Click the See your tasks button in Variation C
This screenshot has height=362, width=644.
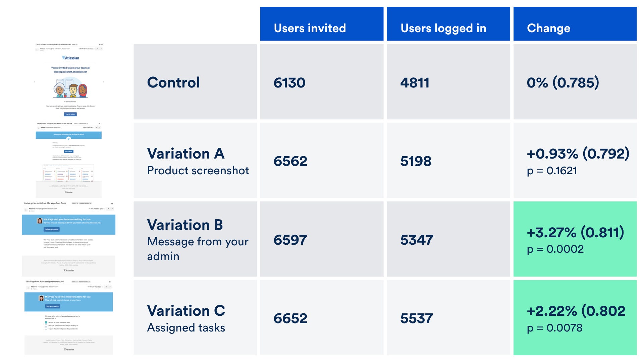(52, 306)
